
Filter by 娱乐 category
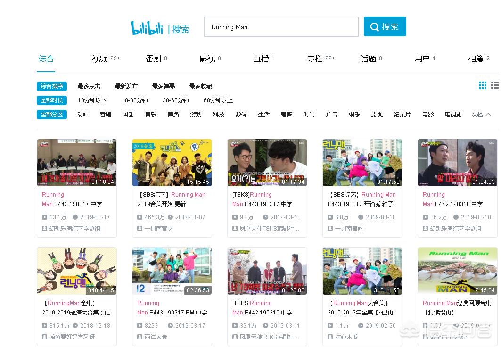354,115
